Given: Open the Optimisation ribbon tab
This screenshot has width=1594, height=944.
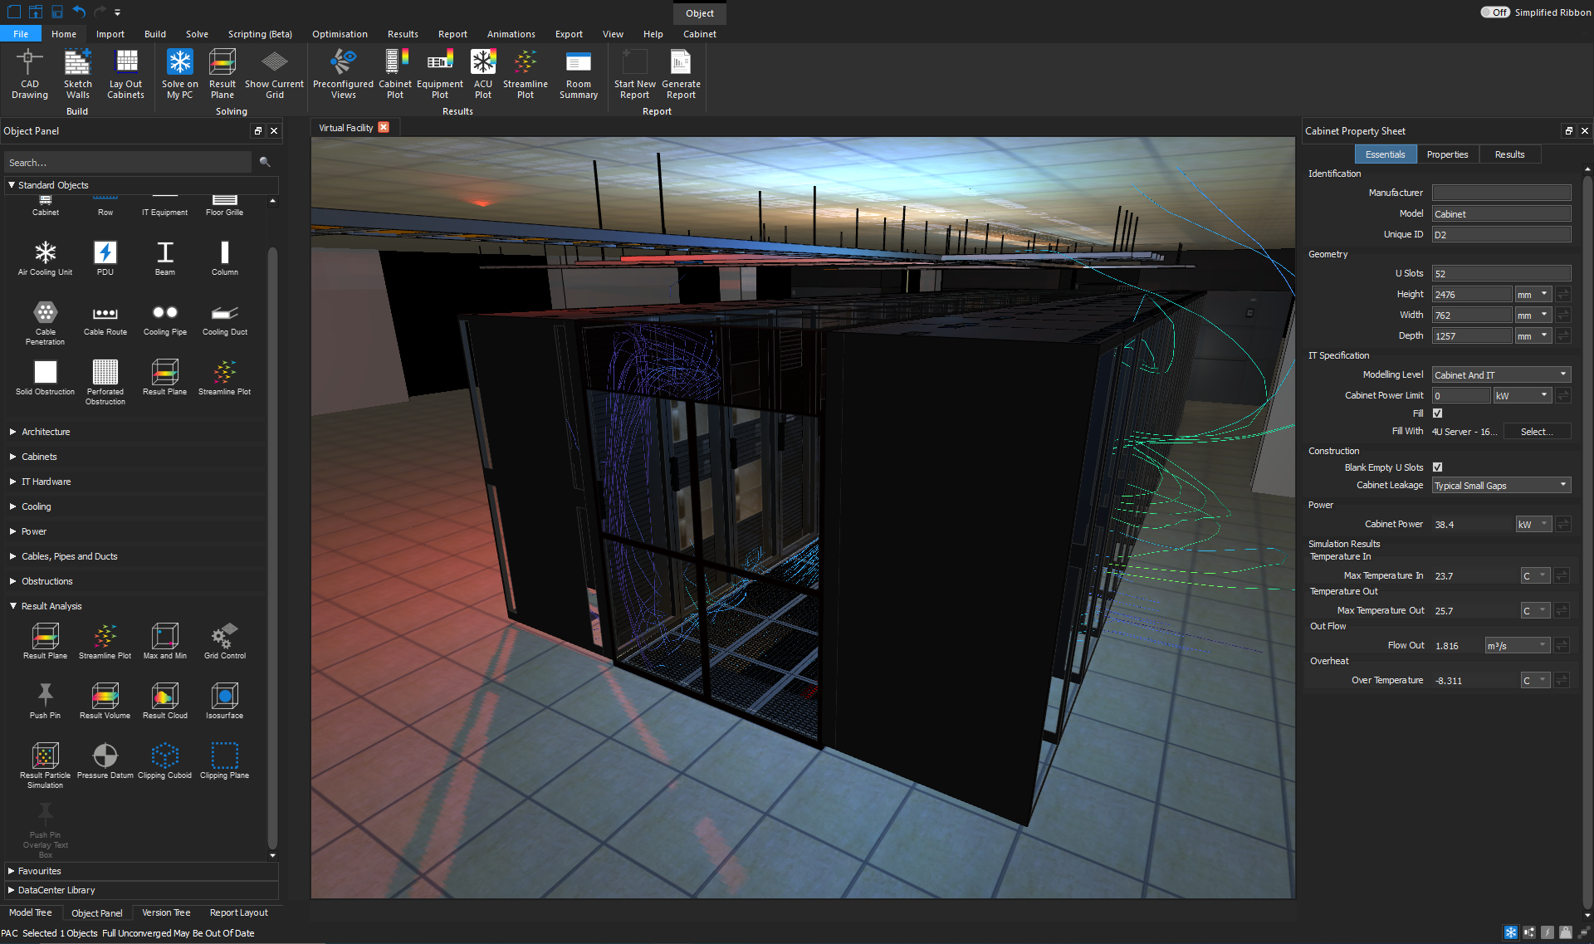Looking at the screenshot, I should pos(340,34).
